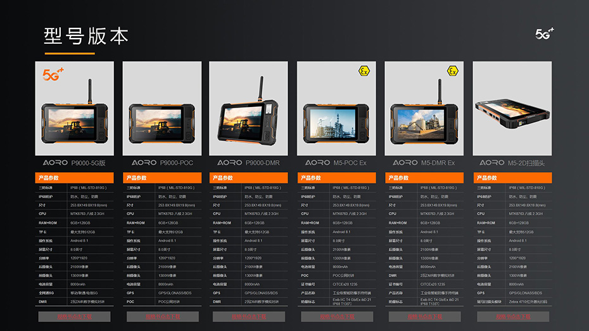Screen dimensions: 589x331
Task: Click the 产品参数 header under P9000-DMR
Action: [x=249, y=177]
